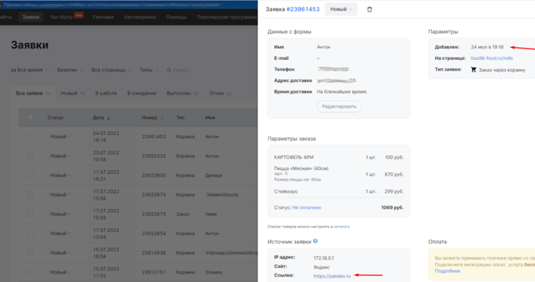Switch to the Выполнен tab
Screen dimensions: 535x282
point(183,93)
